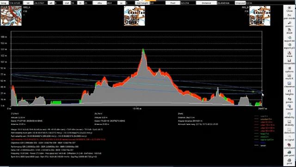Click the Ellipsoid label button

point(240,3)
